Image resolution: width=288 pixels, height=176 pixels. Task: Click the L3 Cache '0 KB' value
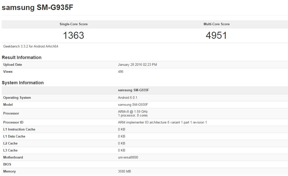(x=121, y=150)
